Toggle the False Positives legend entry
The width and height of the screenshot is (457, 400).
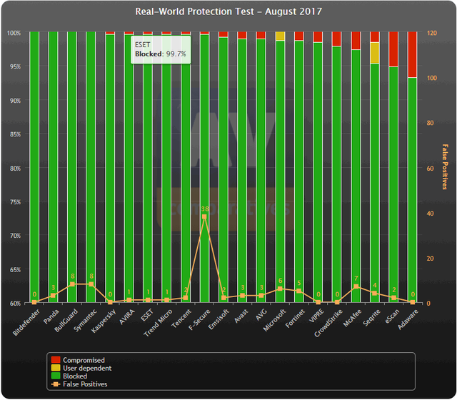[x=79, y=384]
